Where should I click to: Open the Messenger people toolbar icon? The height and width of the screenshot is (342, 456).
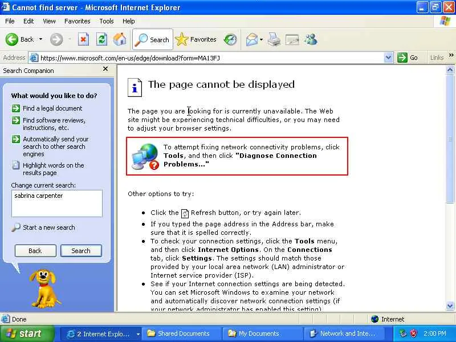click(311, 39)
